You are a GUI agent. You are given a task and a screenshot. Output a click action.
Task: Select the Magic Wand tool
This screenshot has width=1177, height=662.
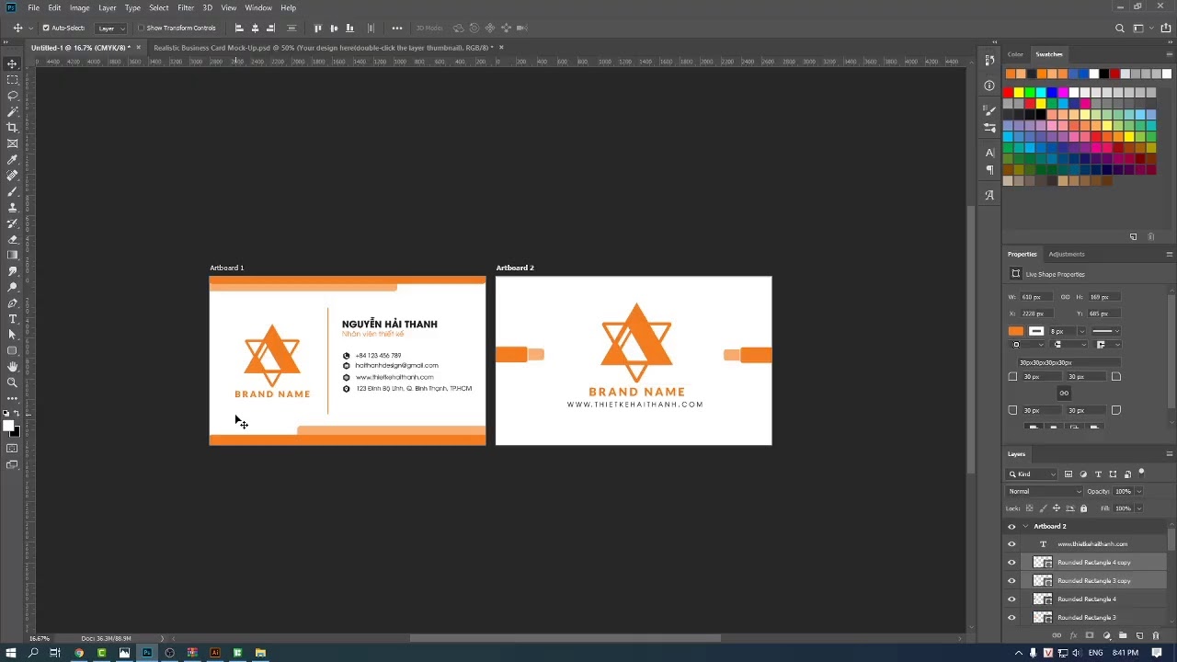coord(12,111)
